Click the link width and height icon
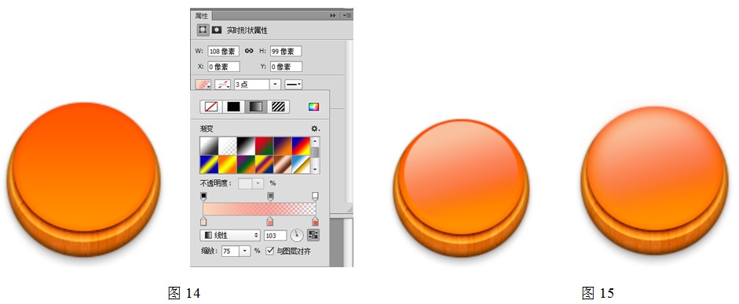The height and width of the screenshot is (304, 739). tap(249, 51)
